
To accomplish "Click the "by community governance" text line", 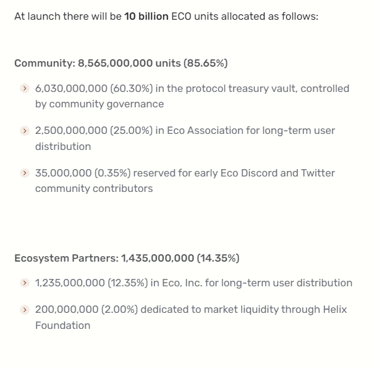I will 100,104.
